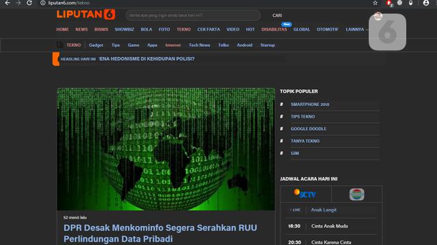Open the green binary globe article image

[x=166, y=149]
